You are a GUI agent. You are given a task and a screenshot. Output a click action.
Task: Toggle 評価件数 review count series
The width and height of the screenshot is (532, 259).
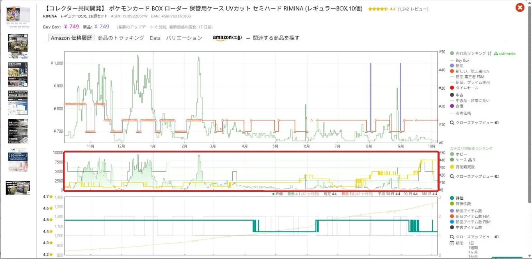coord(459,204)
